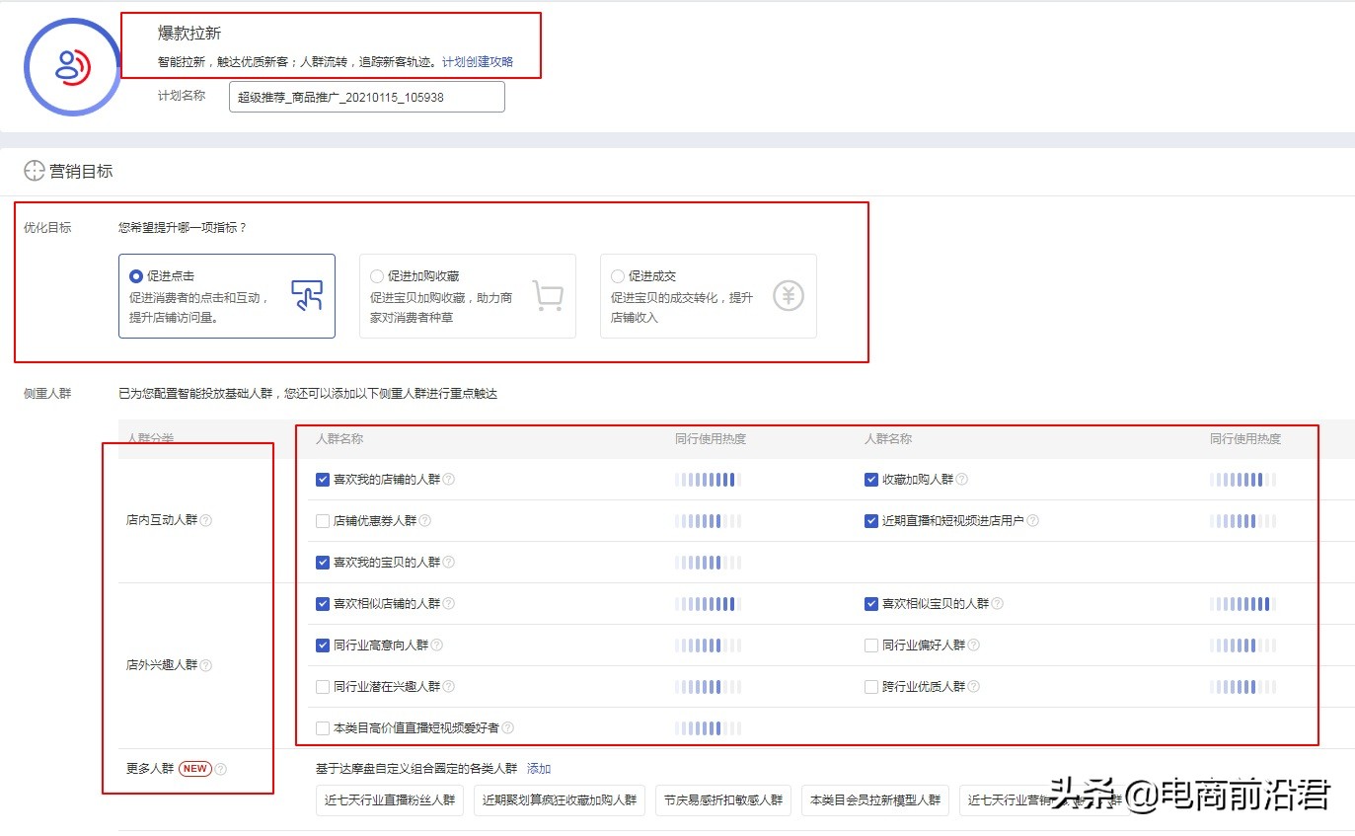1355x836 pixels.
Task: Check the 店铺优惠券人群 checkbox
Action: pos(322,520)
